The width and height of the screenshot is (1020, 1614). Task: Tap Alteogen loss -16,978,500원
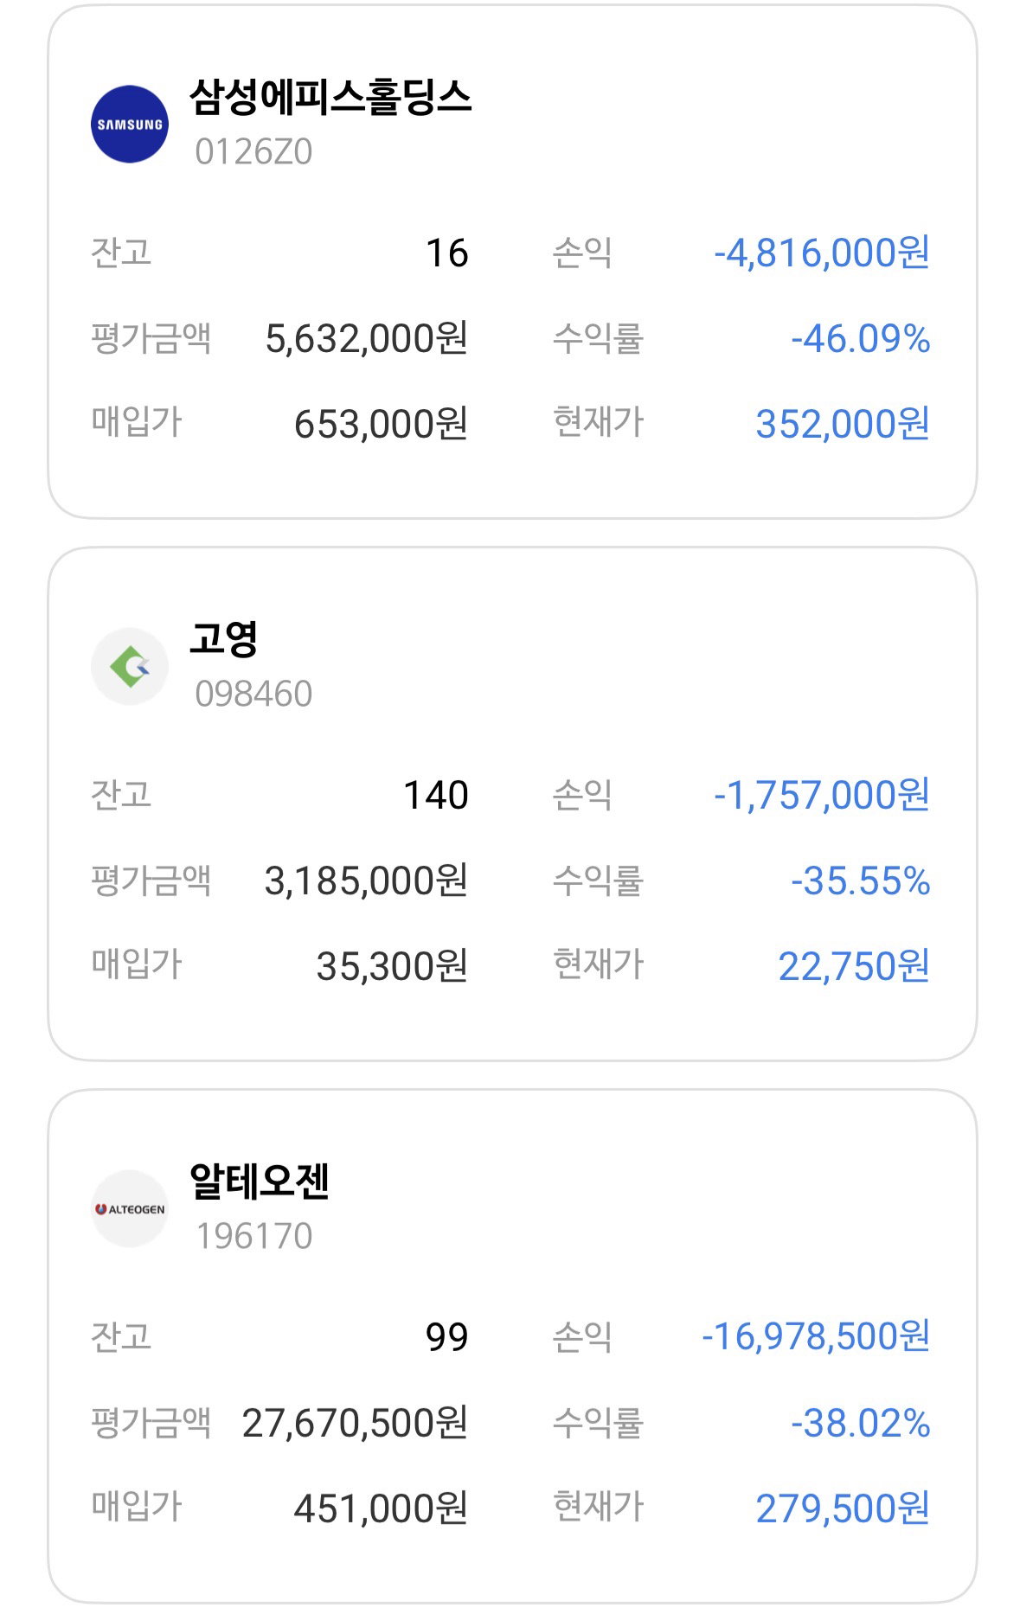click(x=816, y=1336)
